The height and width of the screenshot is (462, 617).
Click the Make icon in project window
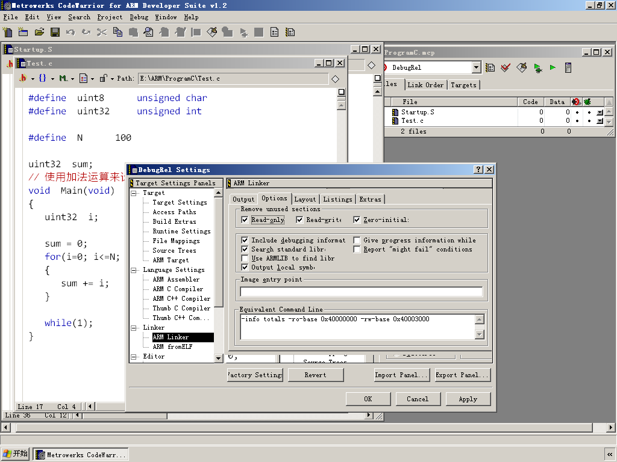coord(521,67)
